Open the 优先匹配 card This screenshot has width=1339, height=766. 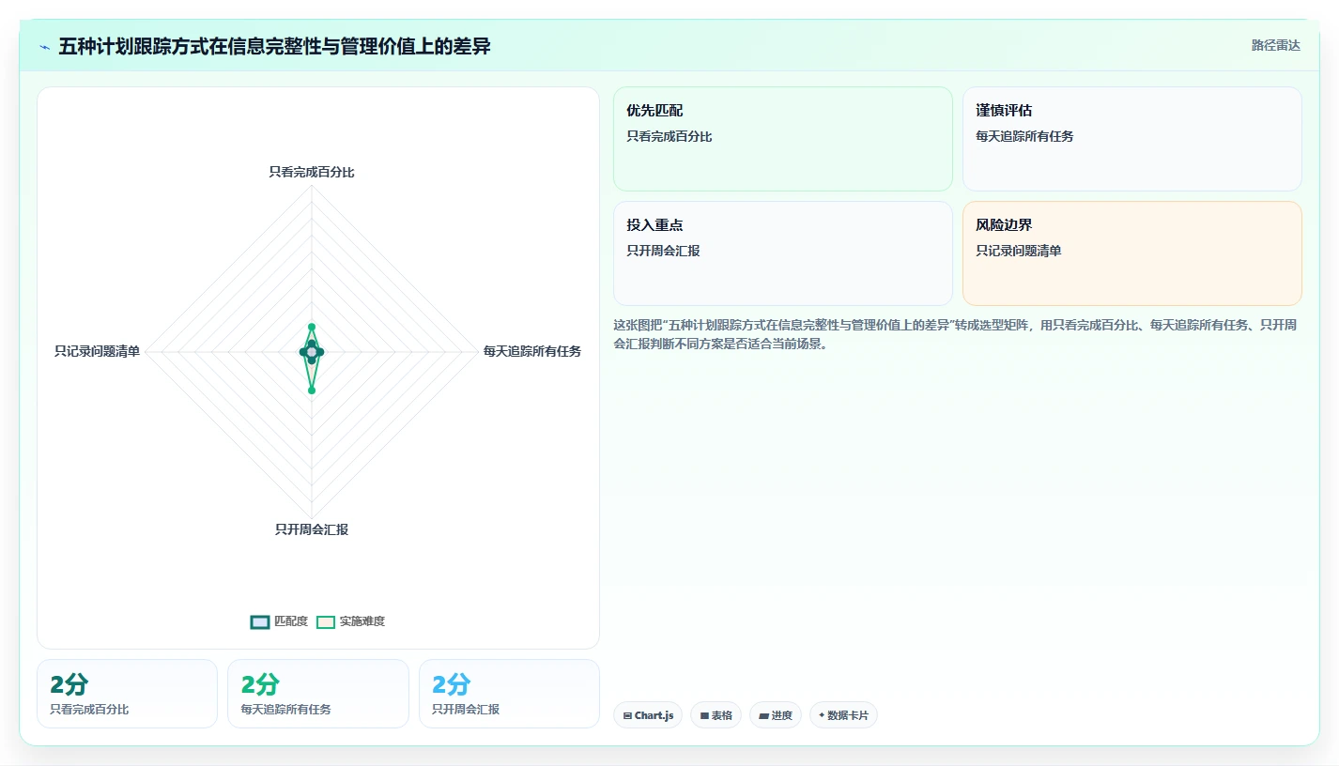[x=783, y=139]
